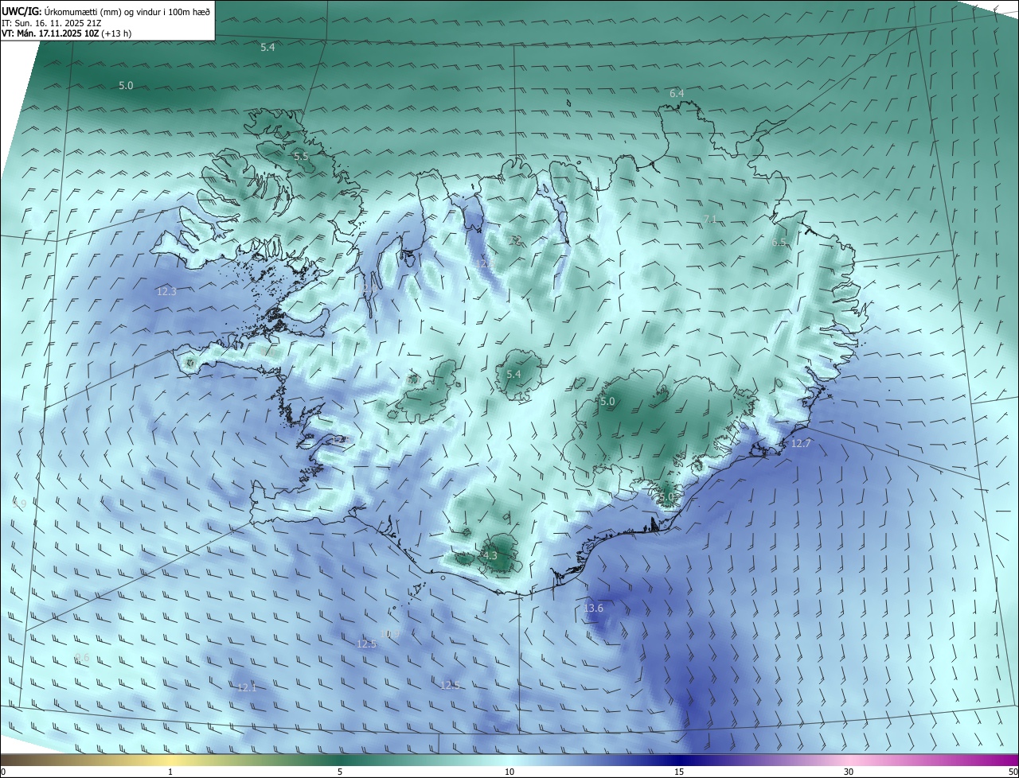This screenshot has height=778, width=1019.
Task: Click the 5.4 value over the northern sea
Action: pyautogui.click(x=267, y=48)
